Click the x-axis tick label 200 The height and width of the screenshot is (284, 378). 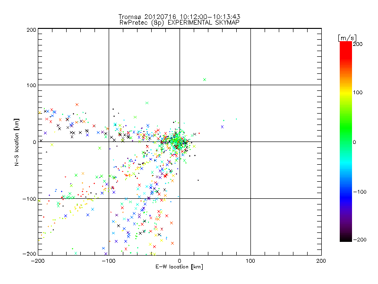[x=321, y=261]
